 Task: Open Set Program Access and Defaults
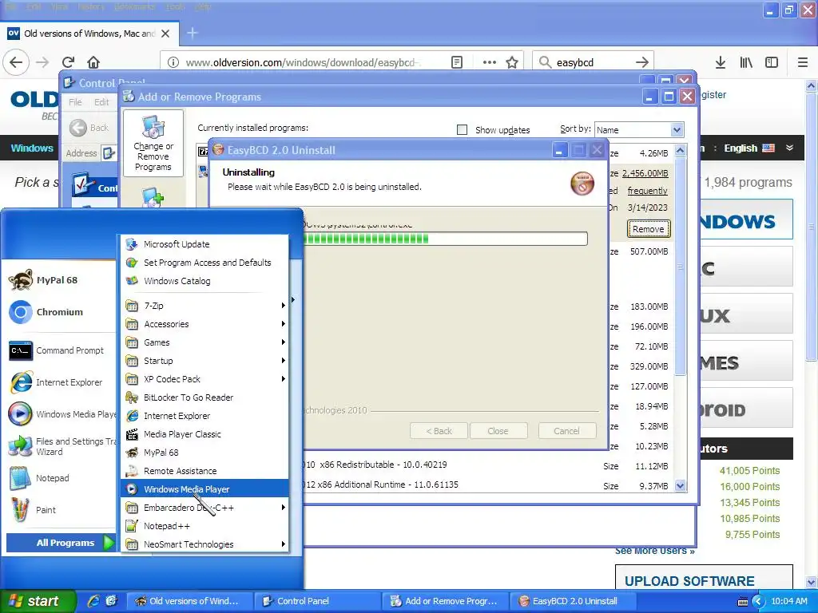[x=204, y=263]
